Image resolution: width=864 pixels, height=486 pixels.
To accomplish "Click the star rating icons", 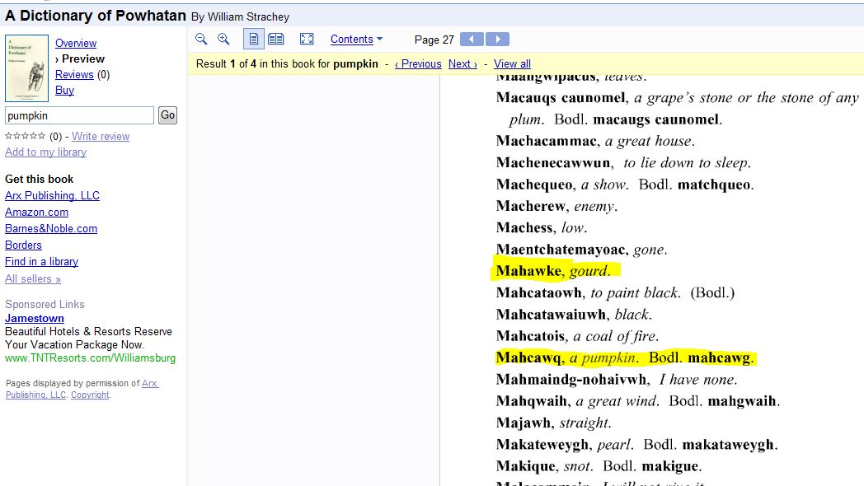I will (x=25, y=137).
